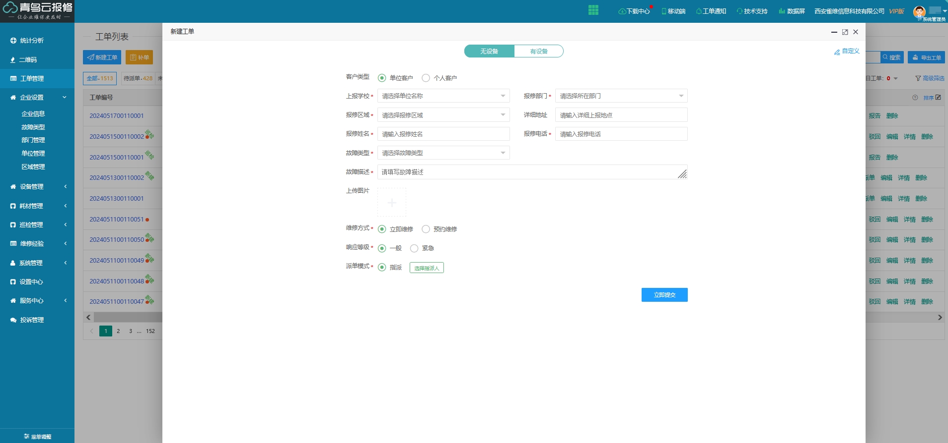
Task: Click the help question mark icon
Action: click(x=915, y=97)
